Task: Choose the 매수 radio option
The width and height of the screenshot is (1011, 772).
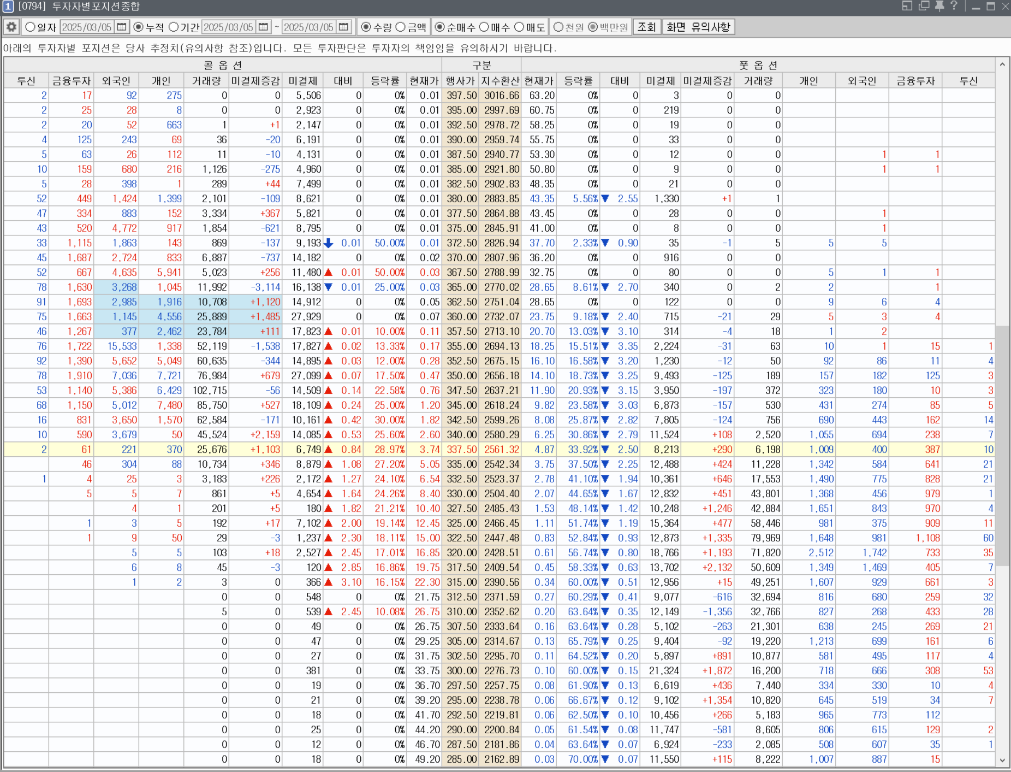Action: [x=484, y=27]
